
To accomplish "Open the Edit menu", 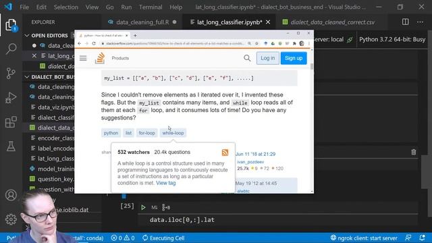I will [x=41, y=7].
